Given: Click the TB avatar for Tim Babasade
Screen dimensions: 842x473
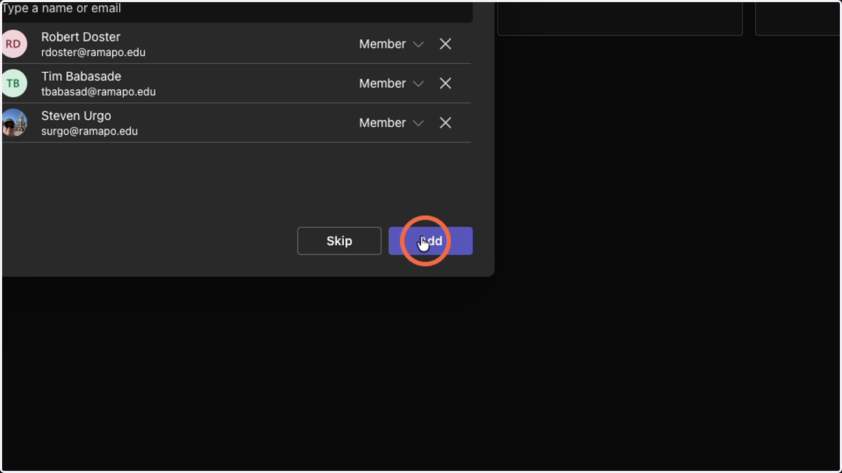Looking at the screenshot, I should coord(13,83).
